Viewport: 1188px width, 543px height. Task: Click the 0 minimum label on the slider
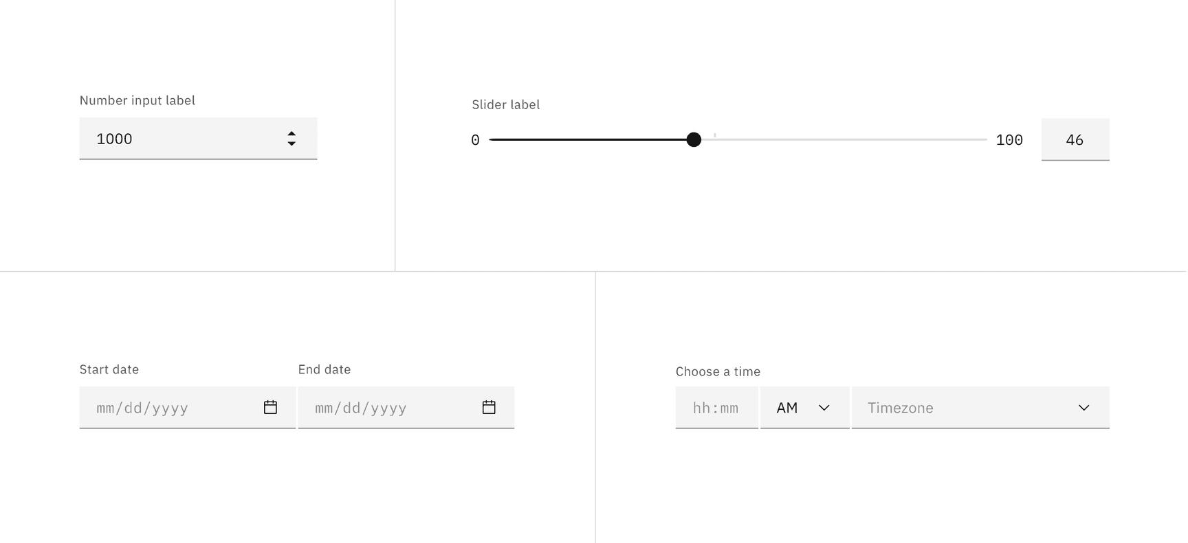coord(474,139)
